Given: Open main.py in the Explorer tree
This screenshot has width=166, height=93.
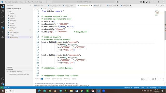Looking at the screenshot, I should coord(12,18).
